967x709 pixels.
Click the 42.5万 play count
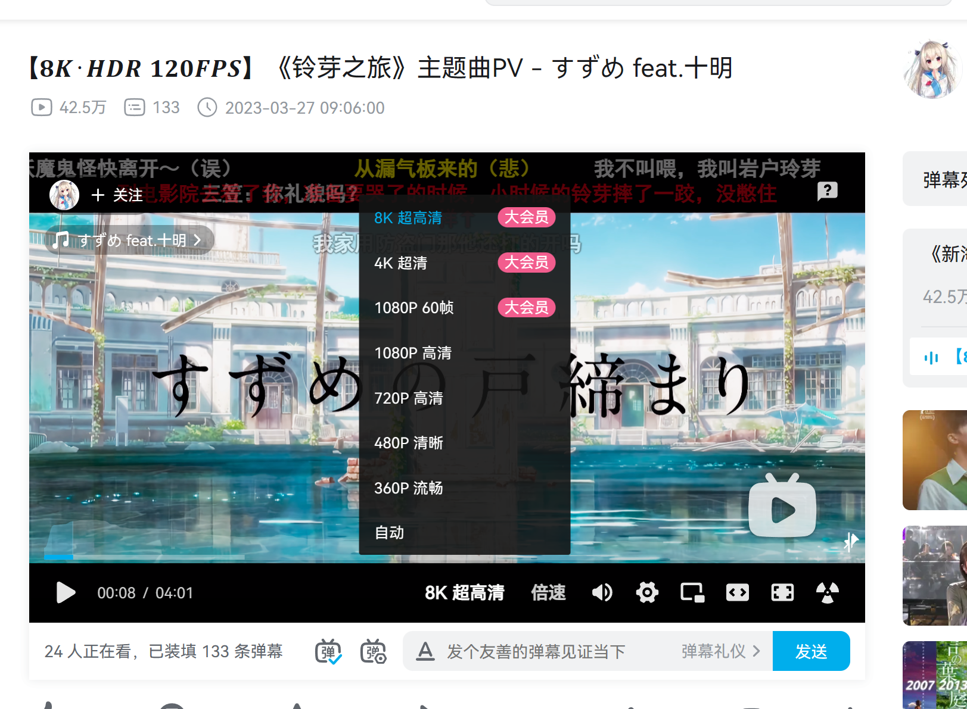click(x=69, y=108)
